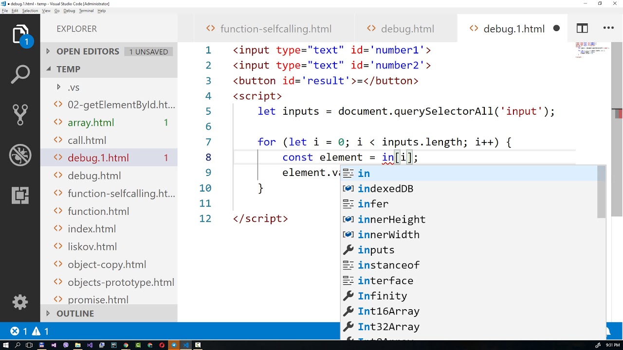Choose 'interface' autocomplete suggestion

pyautogui.click(x=469, y=280)
